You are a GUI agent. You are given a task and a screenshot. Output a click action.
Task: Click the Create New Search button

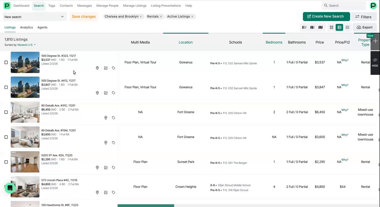click(x=326, y=17)
